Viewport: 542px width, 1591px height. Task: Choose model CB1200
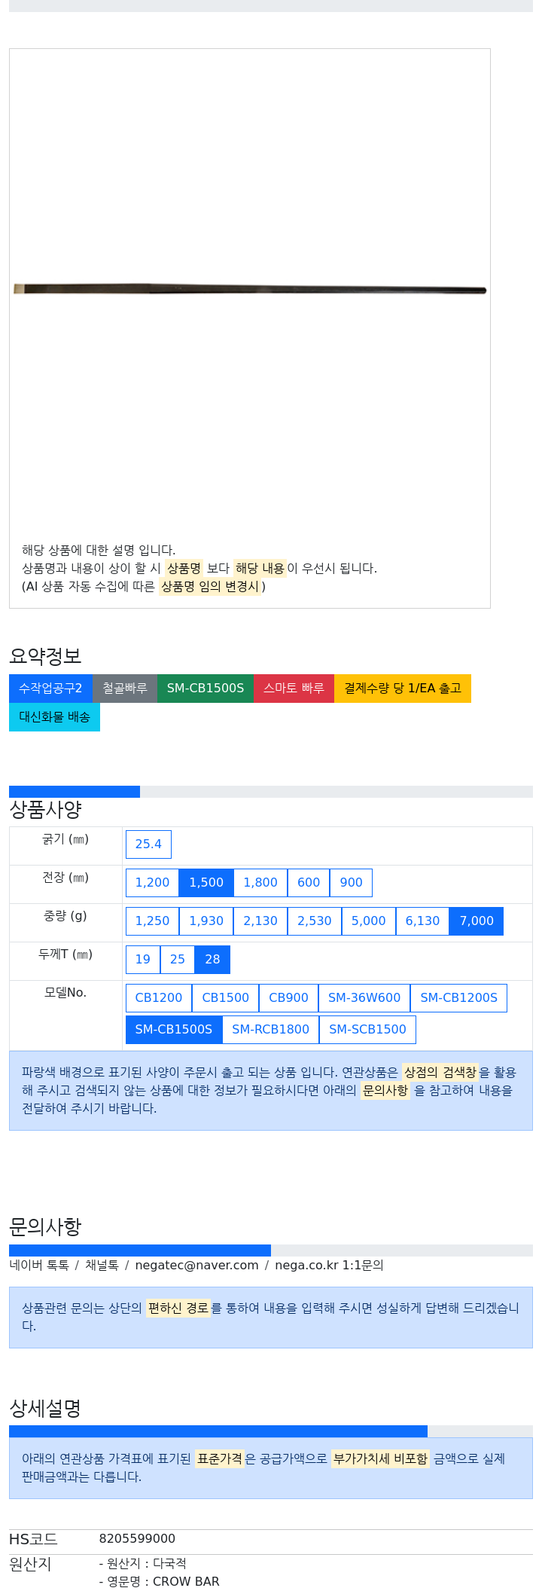pyautogui.click(x=159, y=998)
